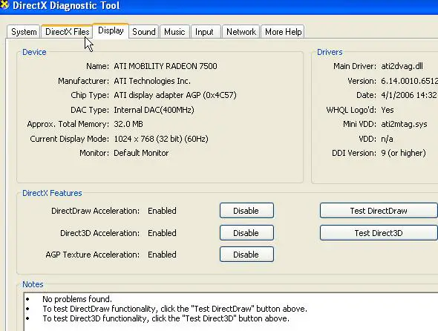This screenshot has height=331, width=438.
Task: Click the Default Monitor value
Action: [x=141, y=153]
